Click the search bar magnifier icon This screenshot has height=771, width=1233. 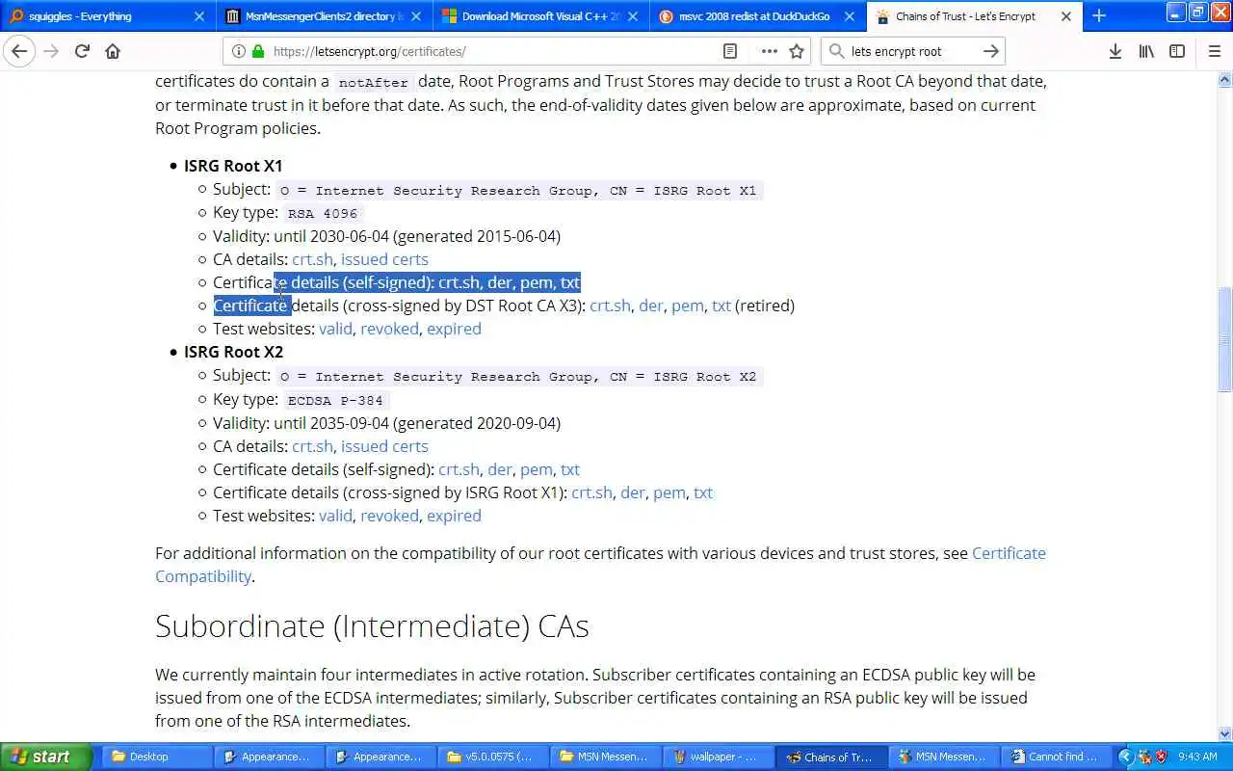pyautogui.click(x=835, y=51)
